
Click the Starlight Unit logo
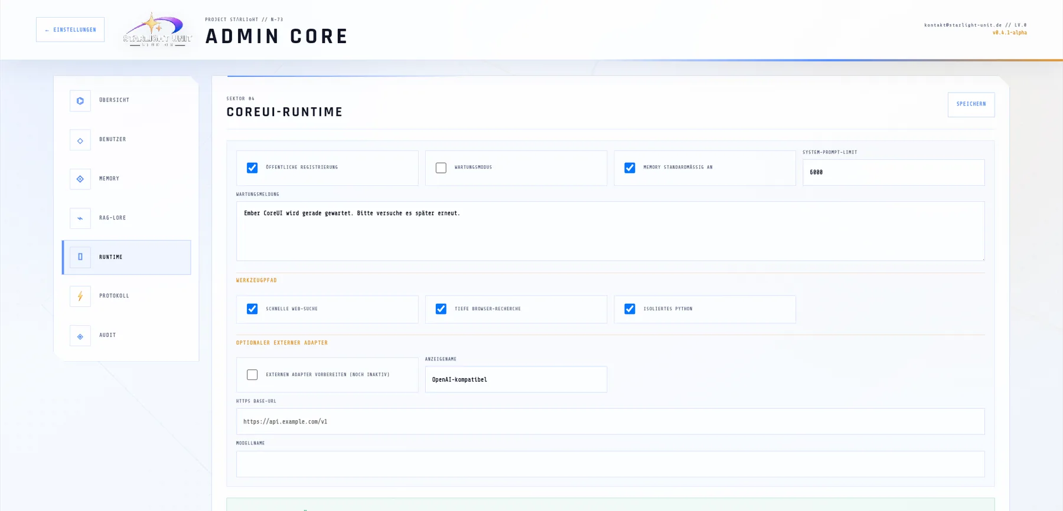tap(158, 30)
